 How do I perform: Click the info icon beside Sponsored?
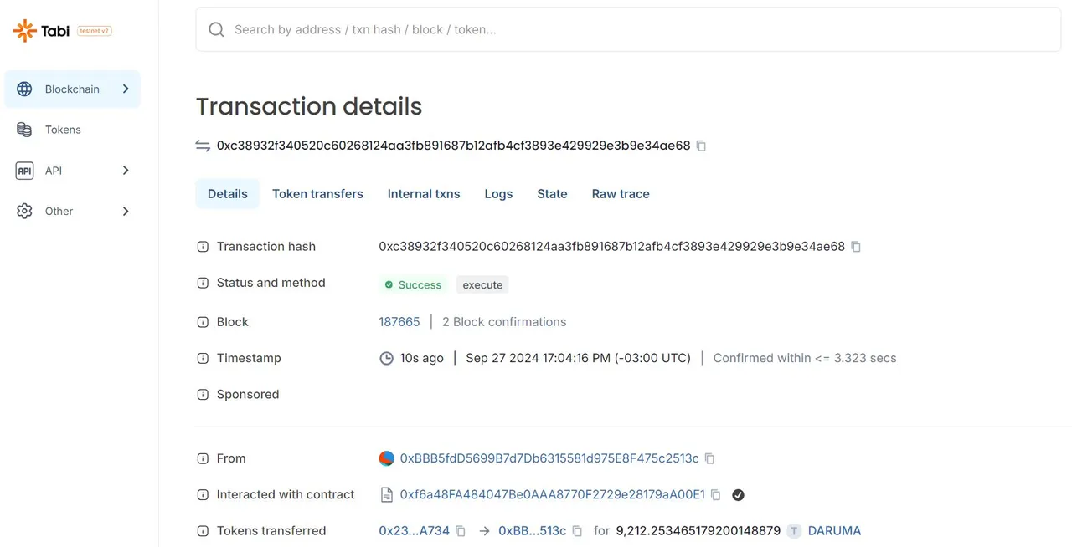[203, 395]
